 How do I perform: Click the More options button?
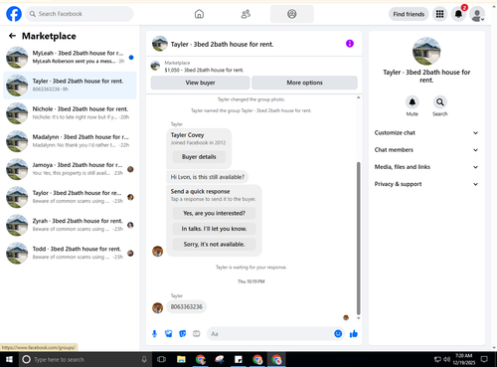[x=304, y=83]
